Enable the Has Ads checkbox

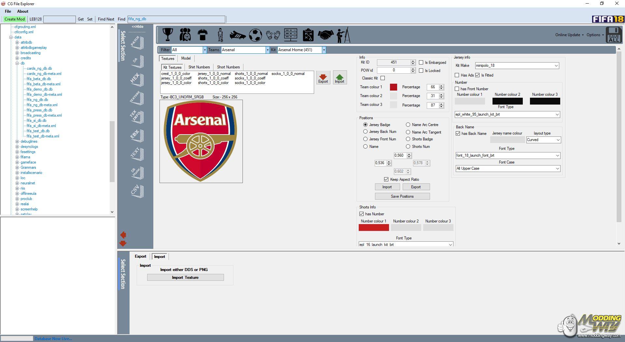(457, 75)
